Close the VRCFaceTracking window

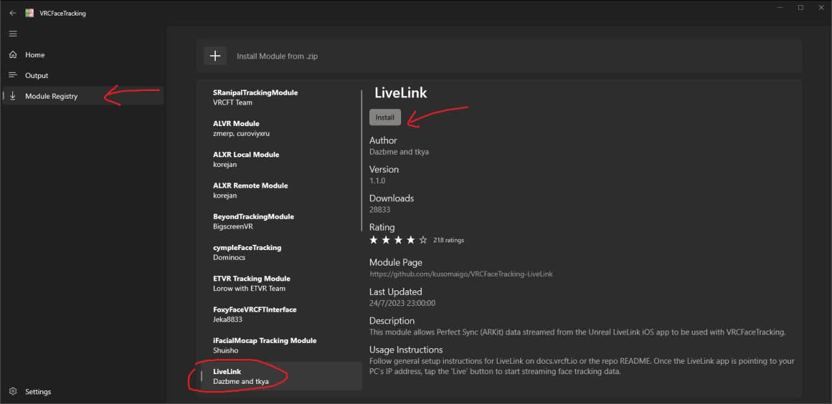coord(820,8)
